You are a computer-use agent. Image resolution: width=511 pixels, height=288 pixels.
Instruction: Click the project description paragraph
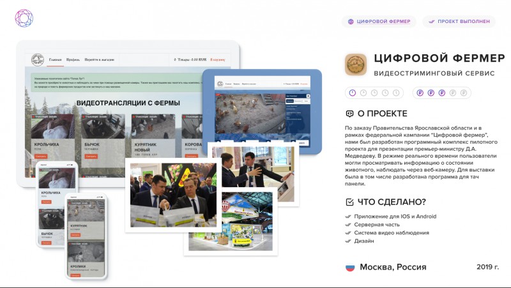click(421, 156)
